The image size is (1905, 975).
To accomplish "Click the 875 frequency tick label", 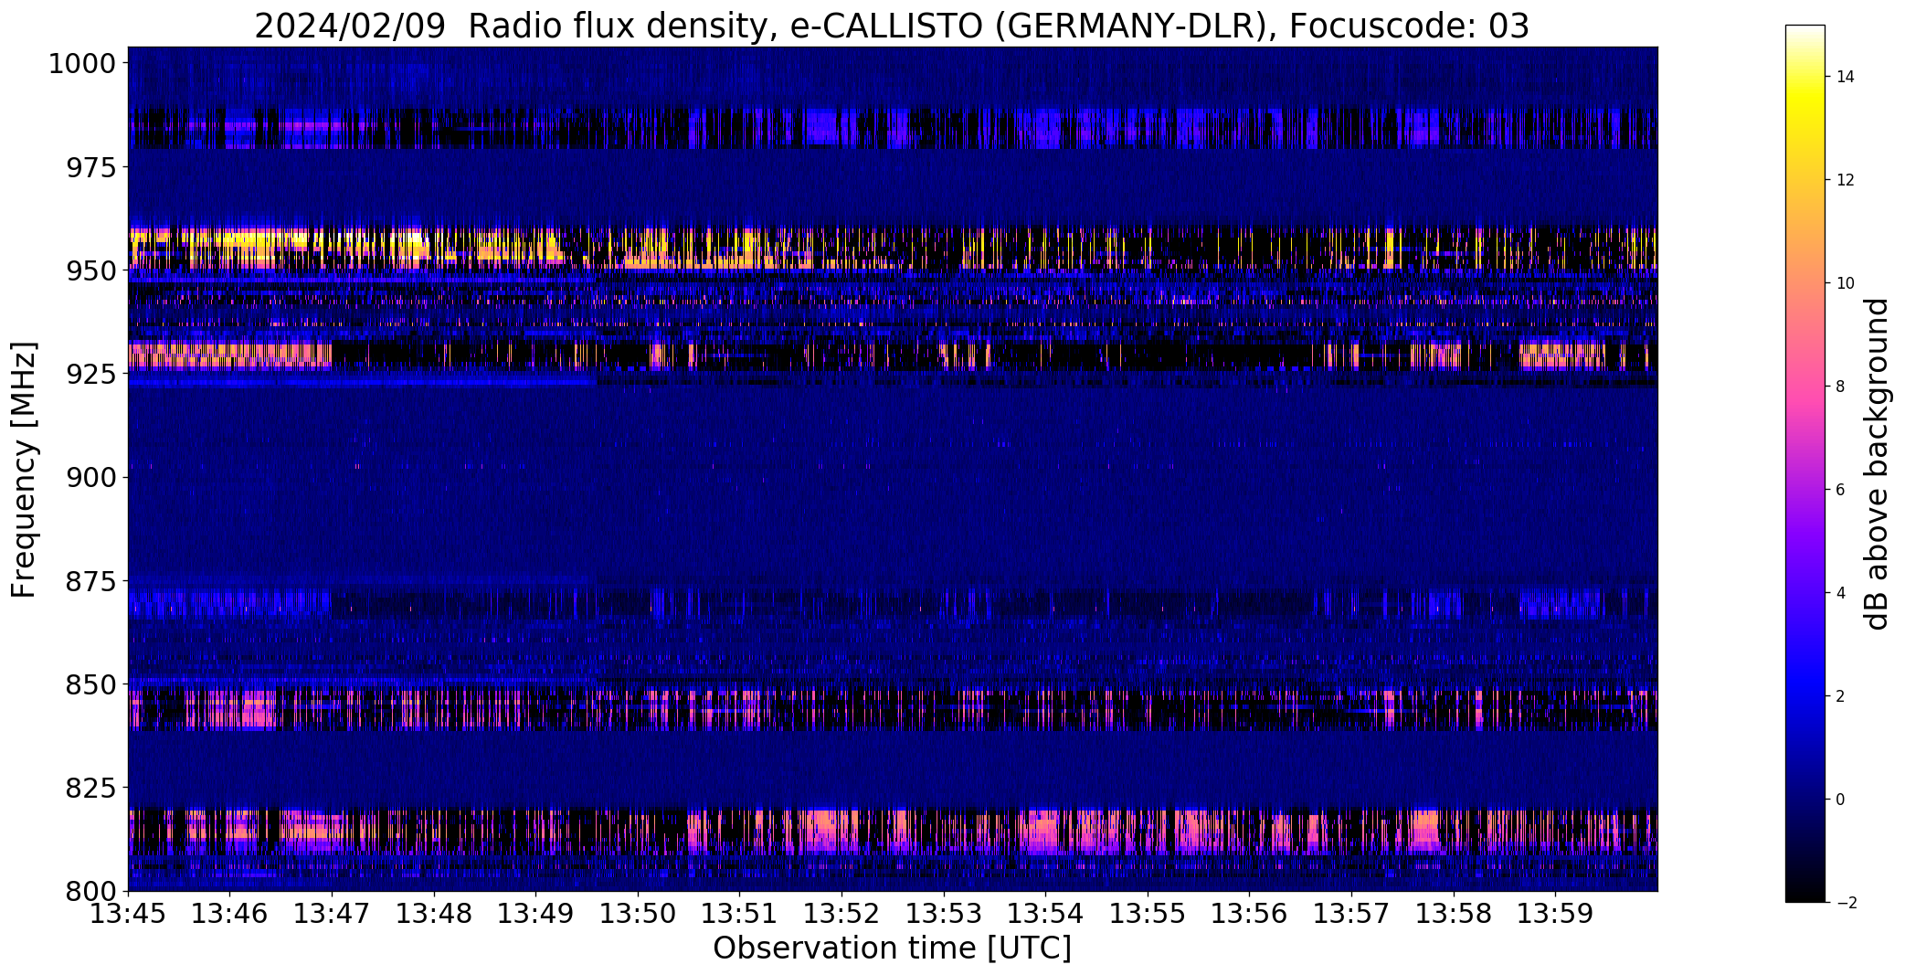I will click(x=90, y=580).
